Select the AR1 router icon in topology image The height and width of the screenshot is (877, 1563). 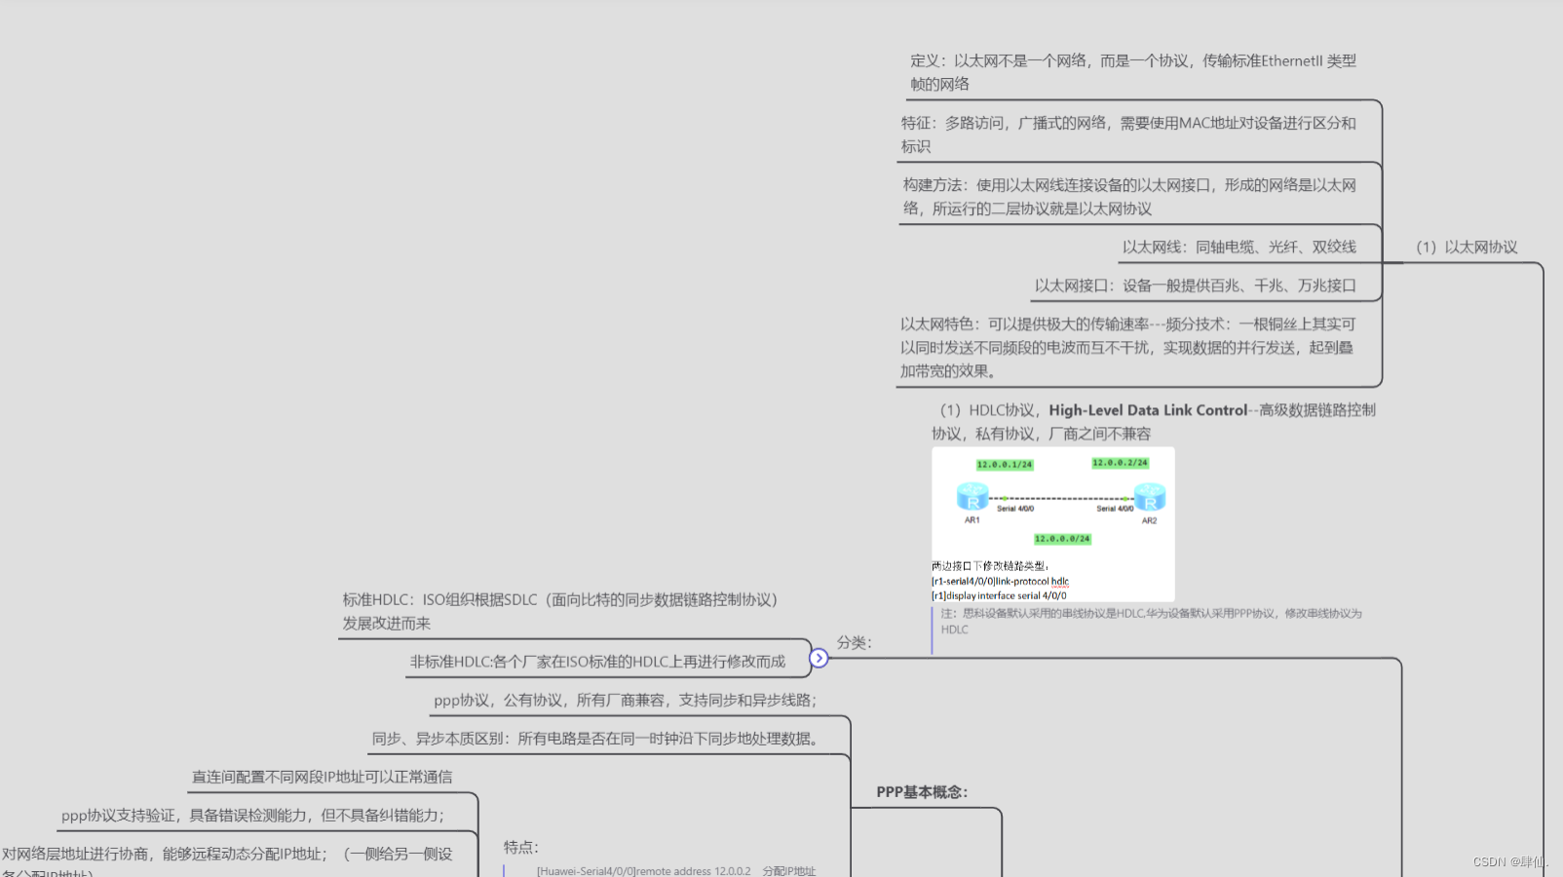pos(972,497)
